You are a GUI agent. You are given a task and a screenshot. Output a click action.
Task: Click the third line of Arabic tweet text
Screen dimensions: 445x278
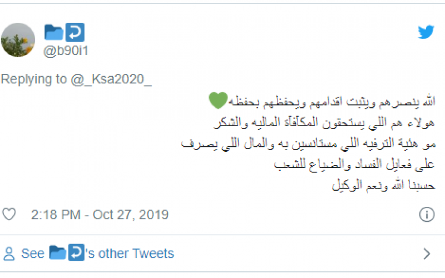(308, 143)
